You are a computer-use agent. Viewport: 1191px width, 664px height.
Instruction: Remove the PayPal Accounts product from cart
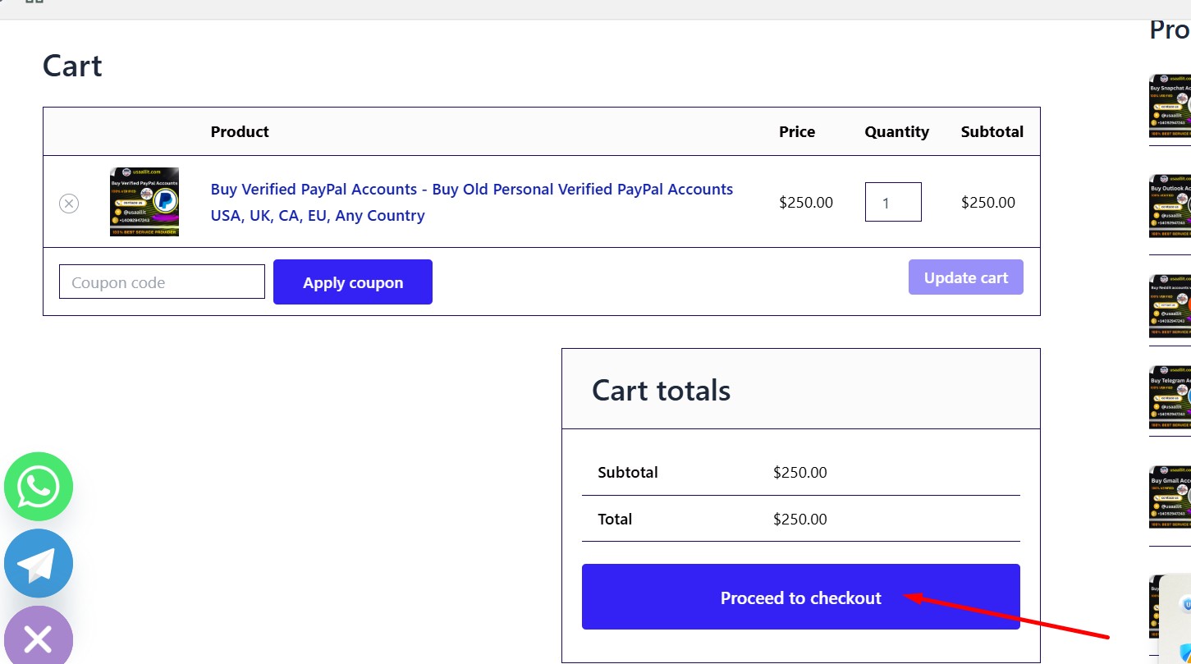coord(69,203)
